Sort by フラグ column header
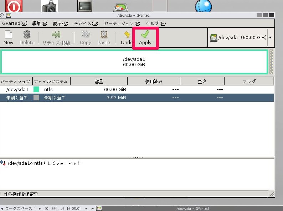The height and width of the screenshot is (211, 283). 249,81
